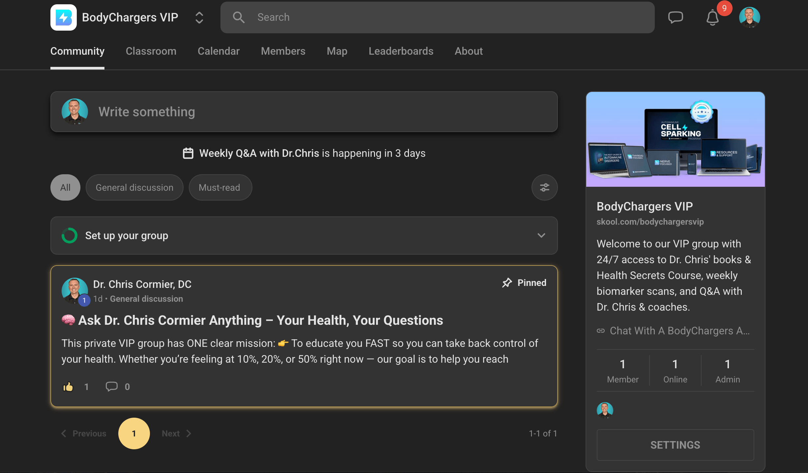Image resolution: width=808 pixels, height=473 pixels.
Task: Open the group switcher up-down arrows
Action: (199, 17)
